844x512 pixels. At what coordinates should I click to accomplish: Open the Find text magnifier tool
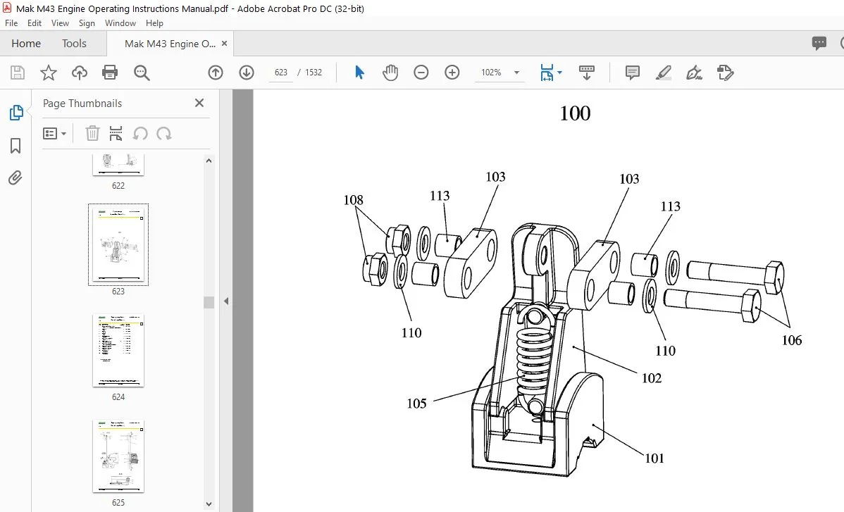142,73
